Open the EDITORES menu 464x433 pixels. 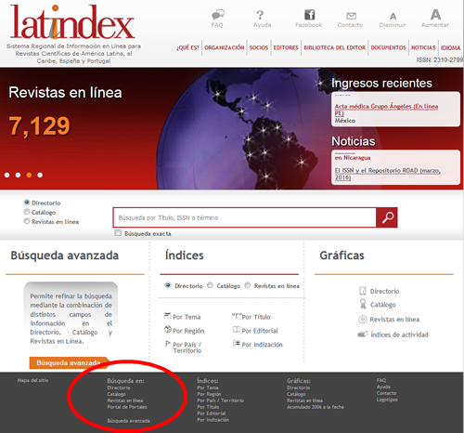[286, 47]
